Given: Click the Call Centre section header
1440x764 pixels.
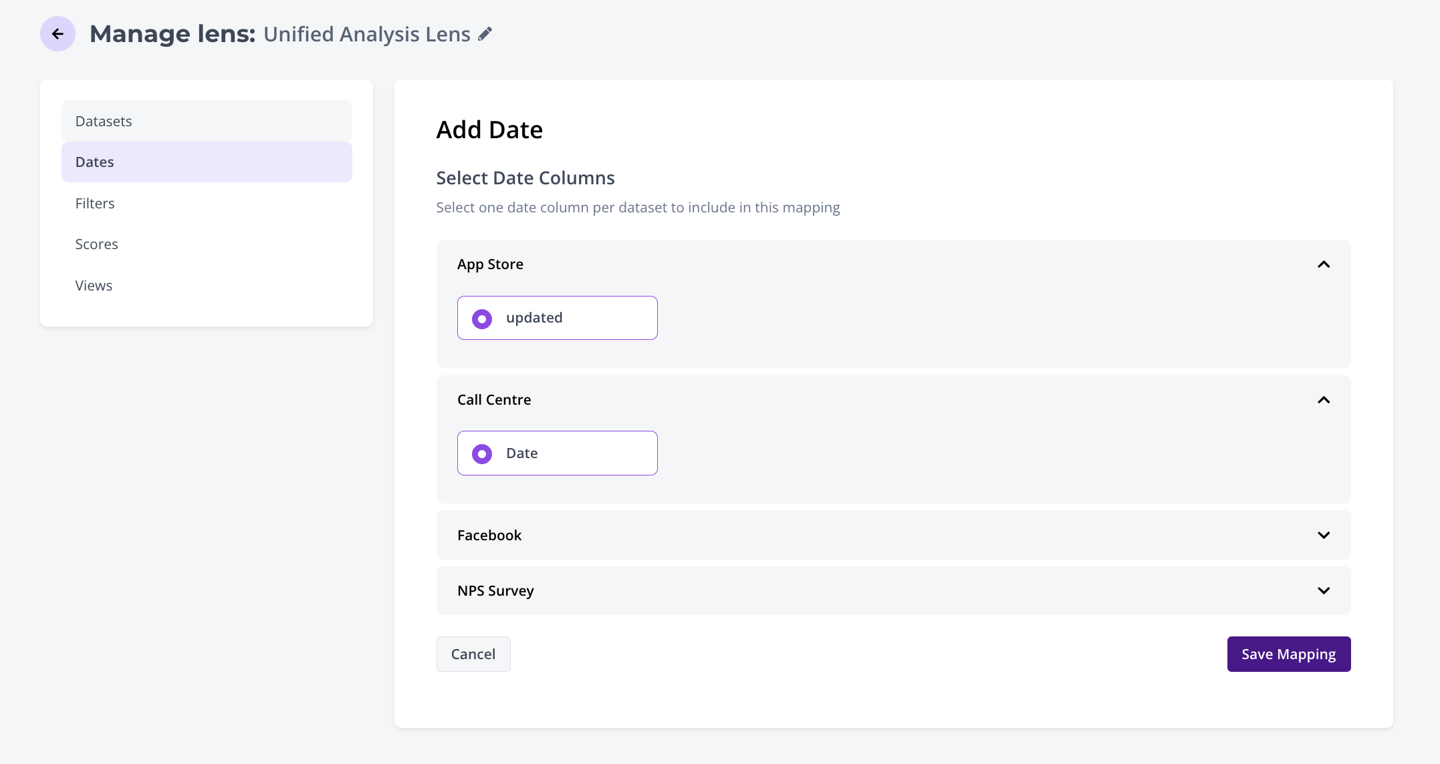Looking at the screenshot, I should pos(494,400).
